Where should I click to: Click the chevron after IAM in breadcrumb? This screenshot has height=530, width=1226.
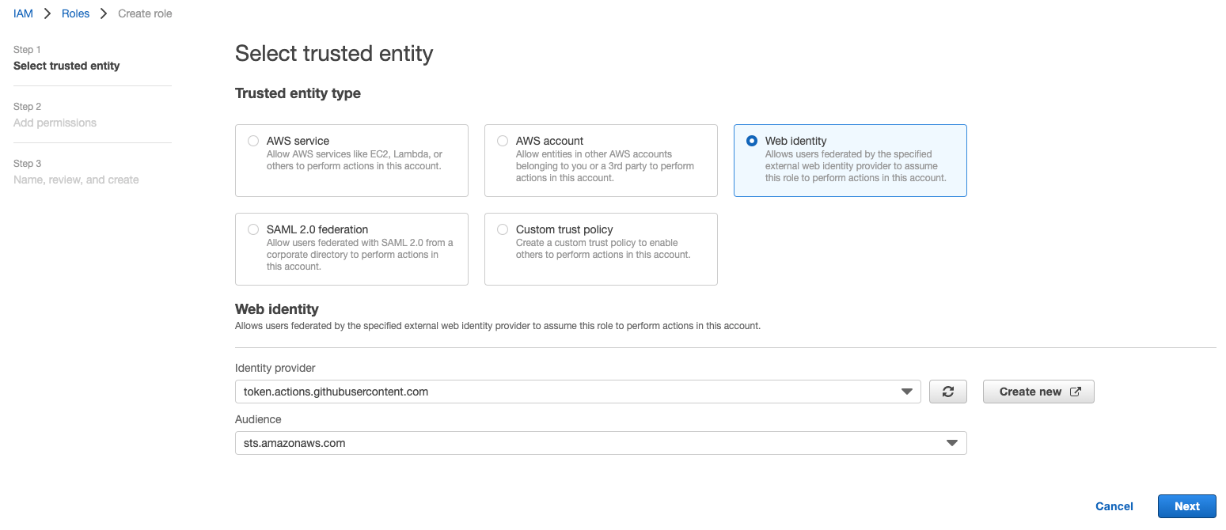pos(47,13)
